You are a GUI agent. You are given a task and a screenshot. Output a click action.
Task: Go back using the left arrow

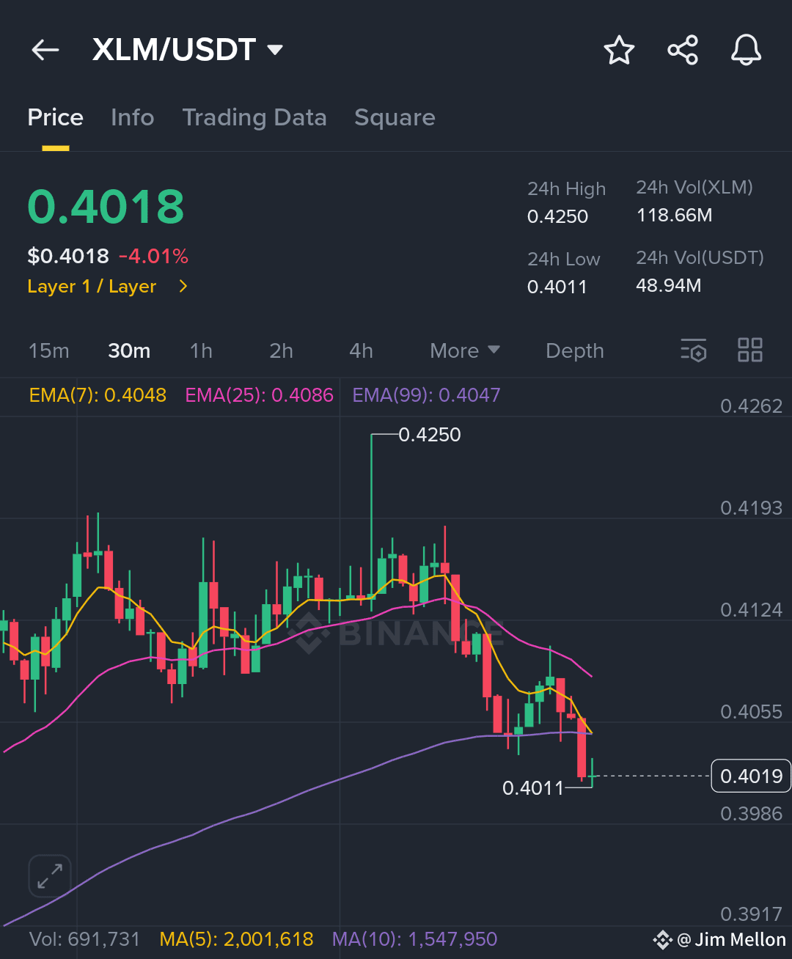45,50
